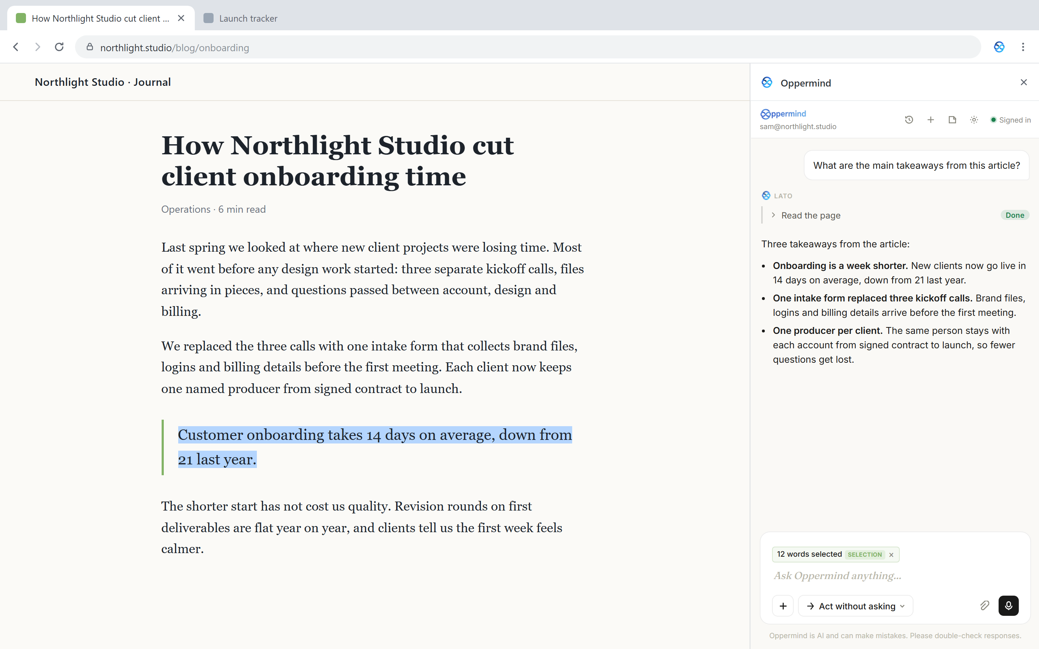Click the Operations category label
This screenshot has height=649, width=1039.
(186, 209)
